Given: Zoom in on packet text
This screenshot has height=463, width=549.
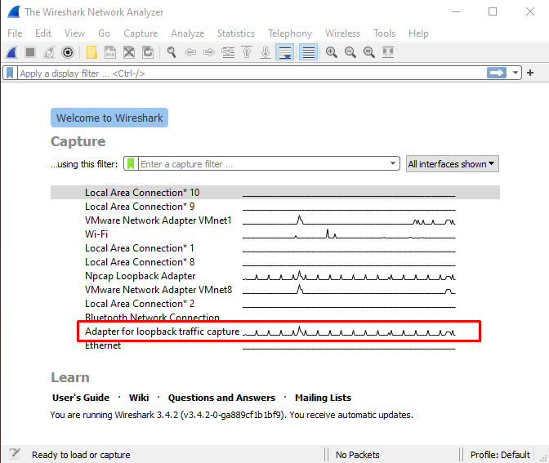Looking at the screenshot, I should pos(331,52).
